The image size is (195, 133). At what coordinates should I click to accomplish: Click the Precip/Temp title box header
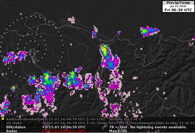(x=178, y=3)
